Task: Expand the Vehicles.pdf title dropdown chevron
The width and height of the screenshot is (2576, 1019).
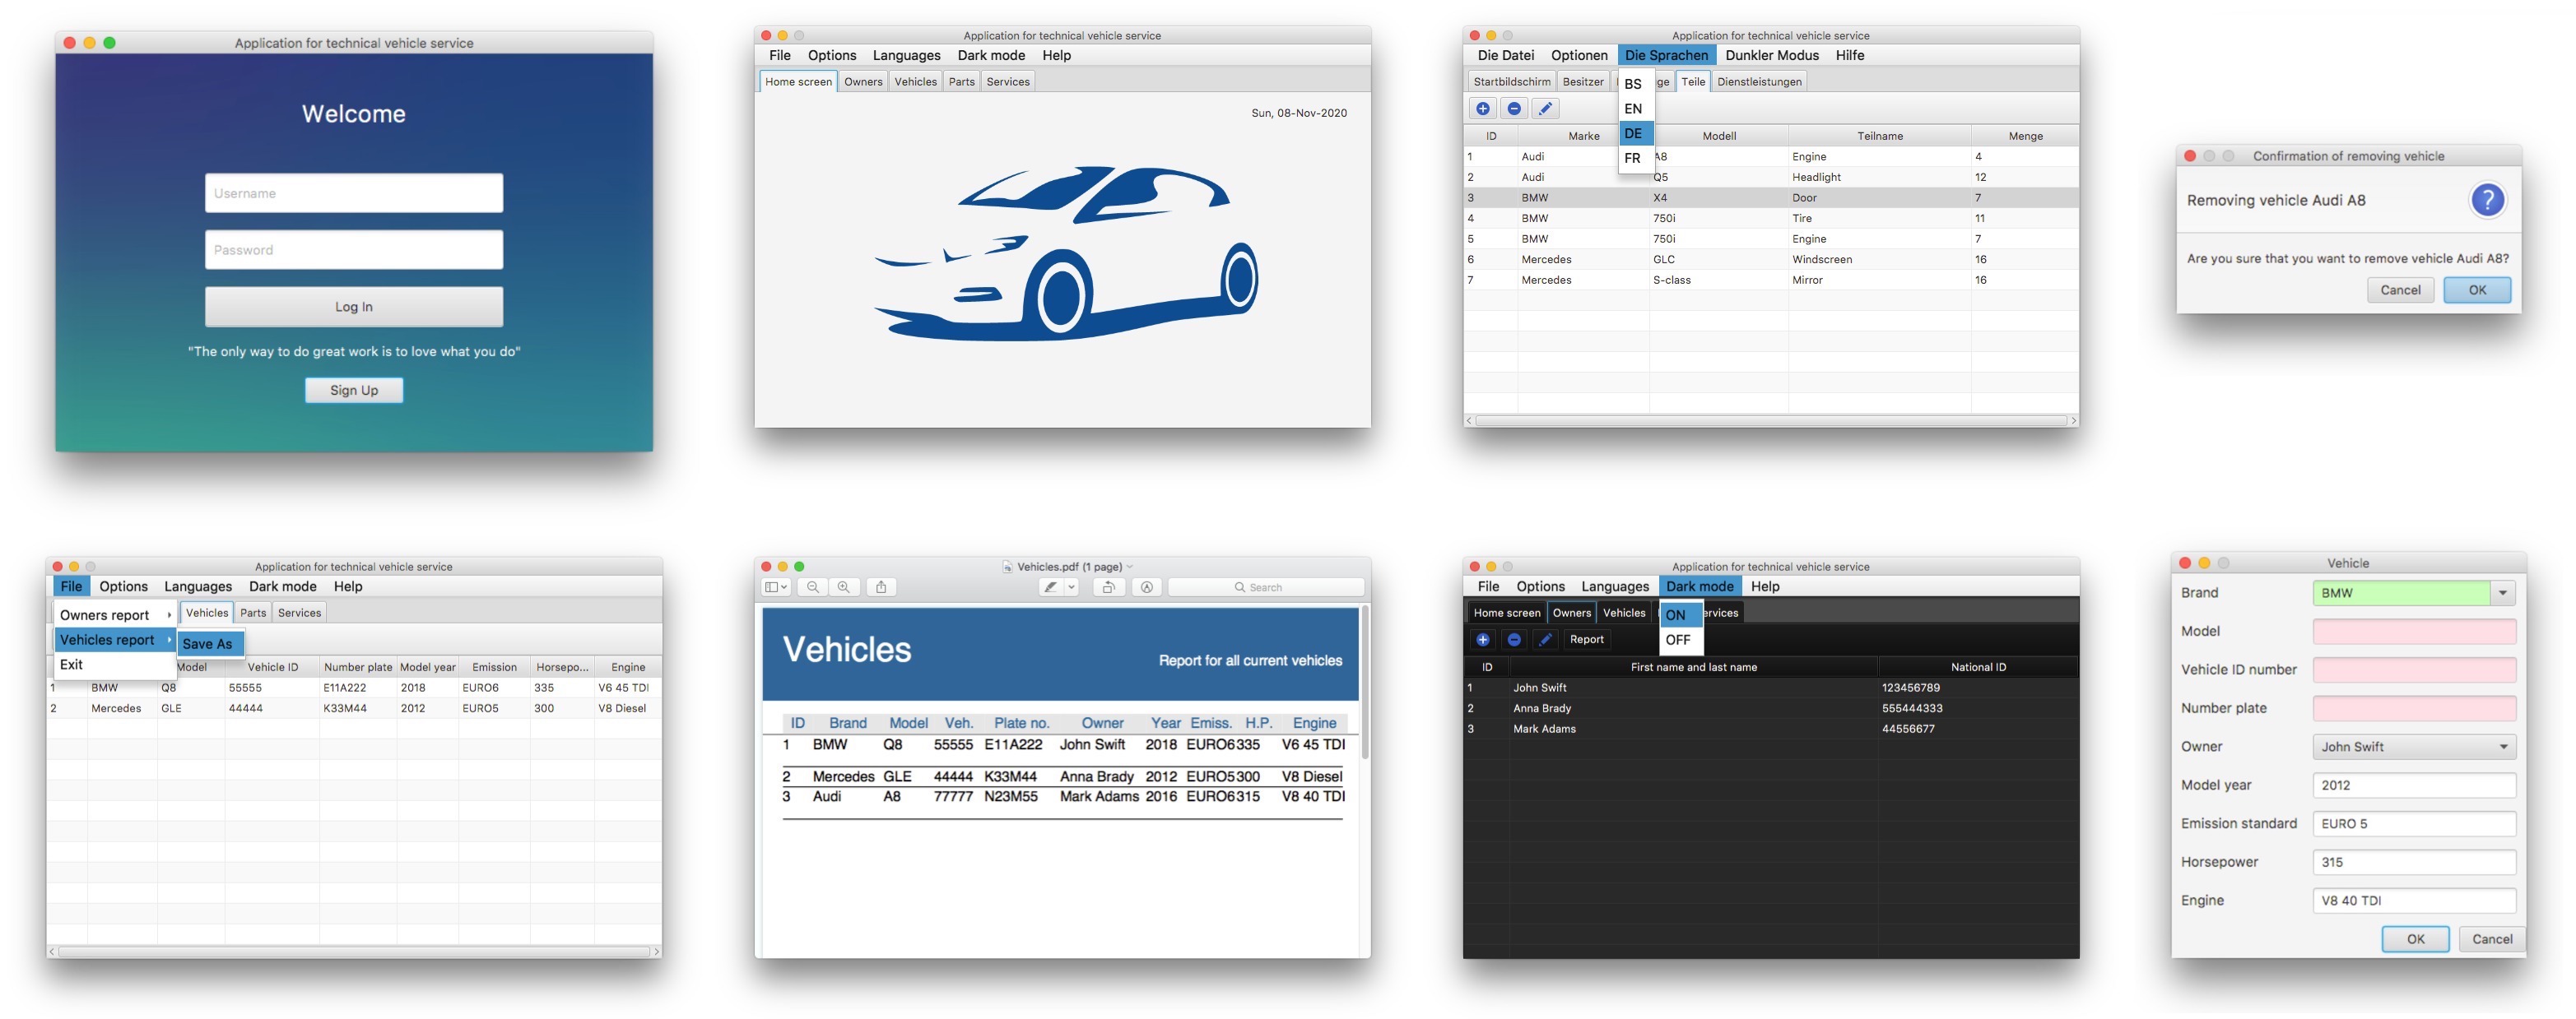Action: pyautogui.click(x=1130, y=567)
